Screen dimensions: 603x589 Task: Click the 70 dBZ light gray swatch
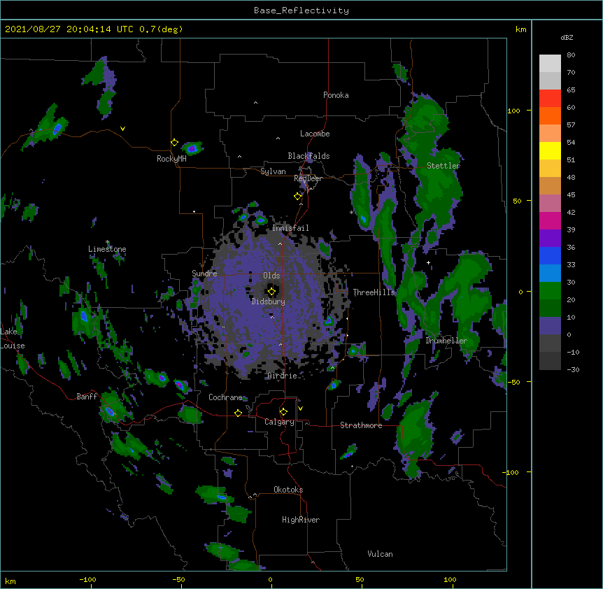click(x=550, y=64)
